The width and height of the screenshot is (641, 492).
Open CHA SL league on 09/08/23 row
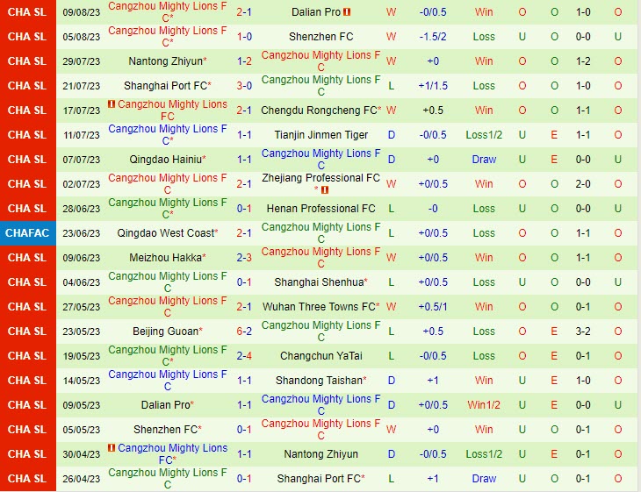[x=27, y=12]
